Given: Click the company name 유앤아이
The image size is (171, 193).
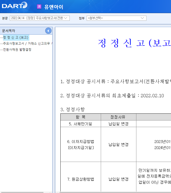Looking at the screenshot, I should [x=54, y=7].
